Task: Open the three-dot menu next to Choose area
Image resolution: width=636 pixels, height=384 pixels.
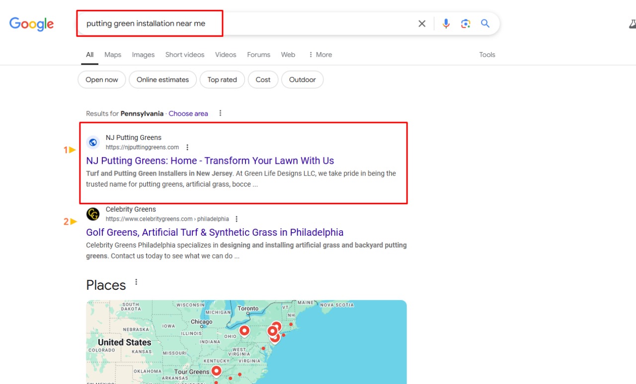Action: pos(220,113)
